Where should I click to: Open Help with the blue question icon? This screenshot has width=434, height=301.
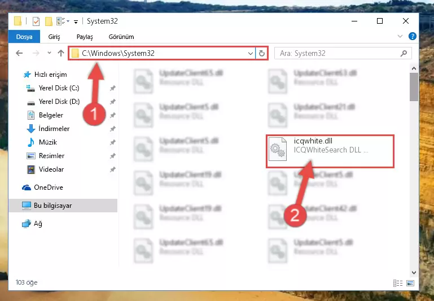[412, 36]
